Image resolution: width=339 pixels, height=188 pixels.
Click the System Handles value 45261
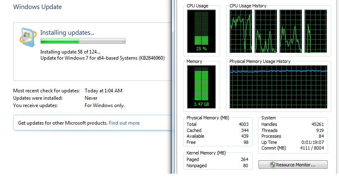[318, 124]
